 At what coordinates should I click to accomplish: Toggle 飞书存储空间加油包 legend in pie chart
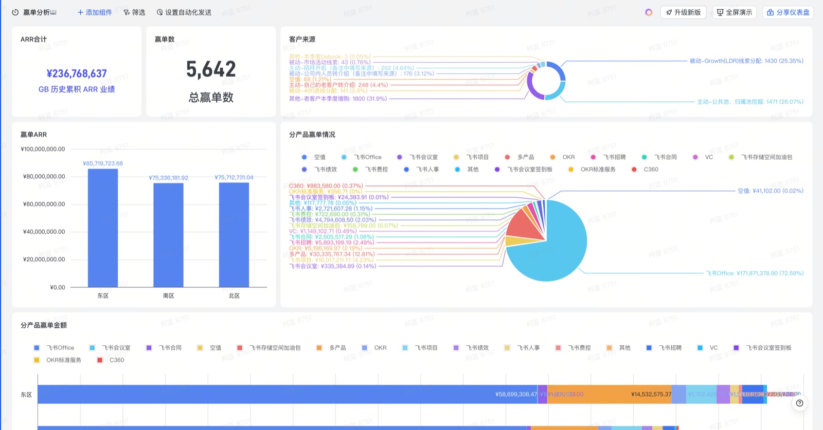(x=761, y=157)
